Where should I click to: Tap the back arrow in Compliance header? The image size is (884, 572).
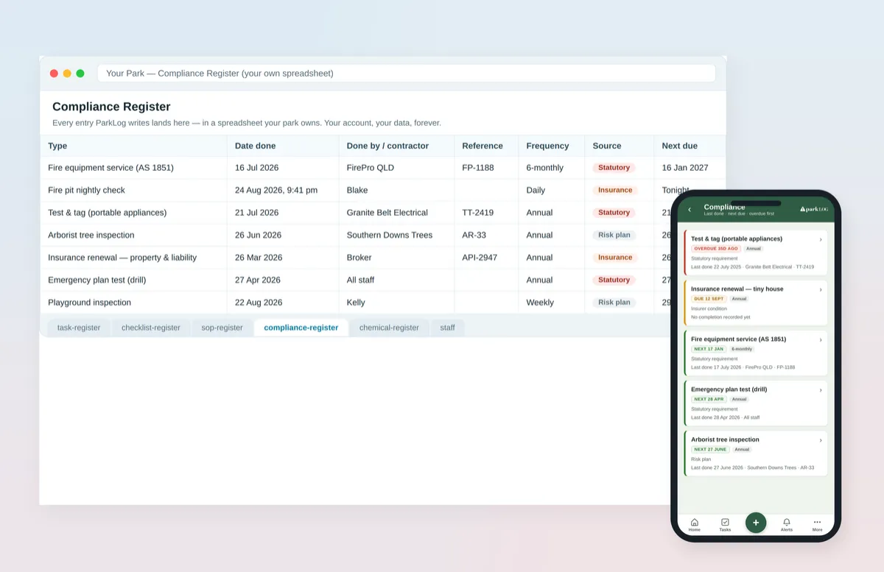click(x=690, y=210)
